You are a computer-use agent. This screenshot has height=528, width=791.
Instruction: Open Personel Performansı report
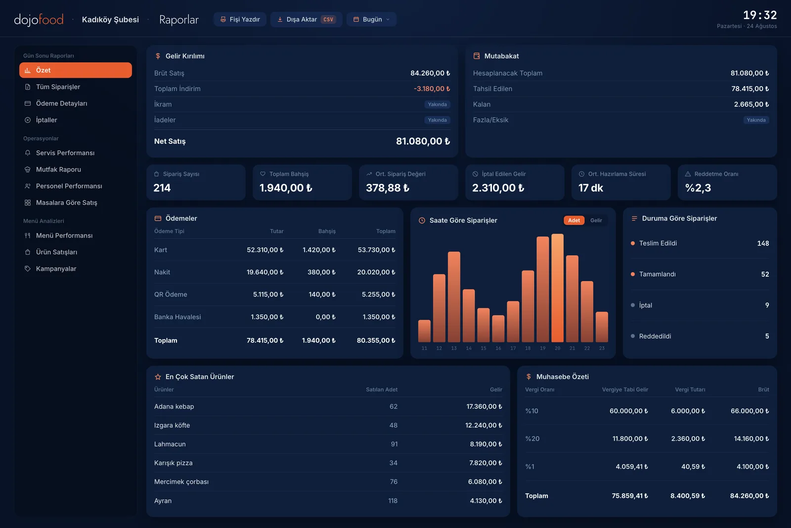(x=76, y=186)
